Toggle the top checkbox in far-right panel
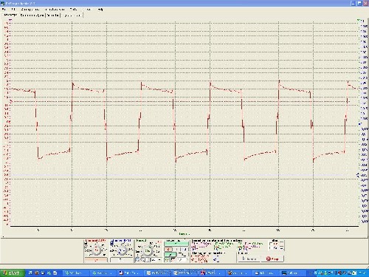This screenshot has width=369, height=277. pos(271,244)
